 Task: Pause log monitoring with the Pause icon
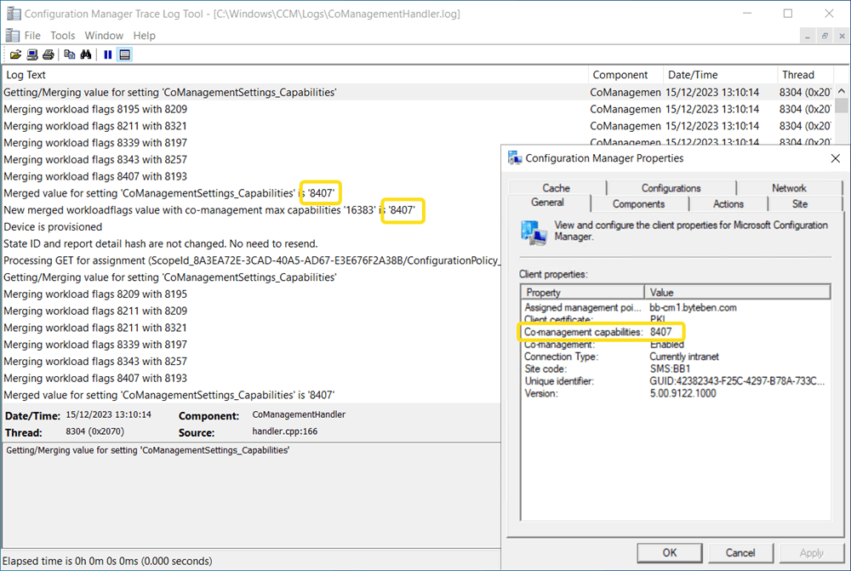107,54
